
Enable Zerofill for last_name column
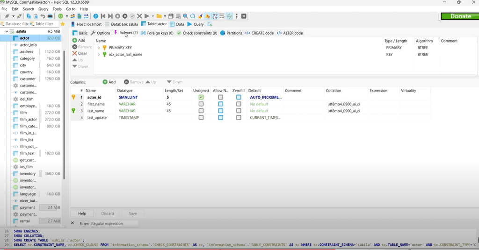[x=239, y=111]
